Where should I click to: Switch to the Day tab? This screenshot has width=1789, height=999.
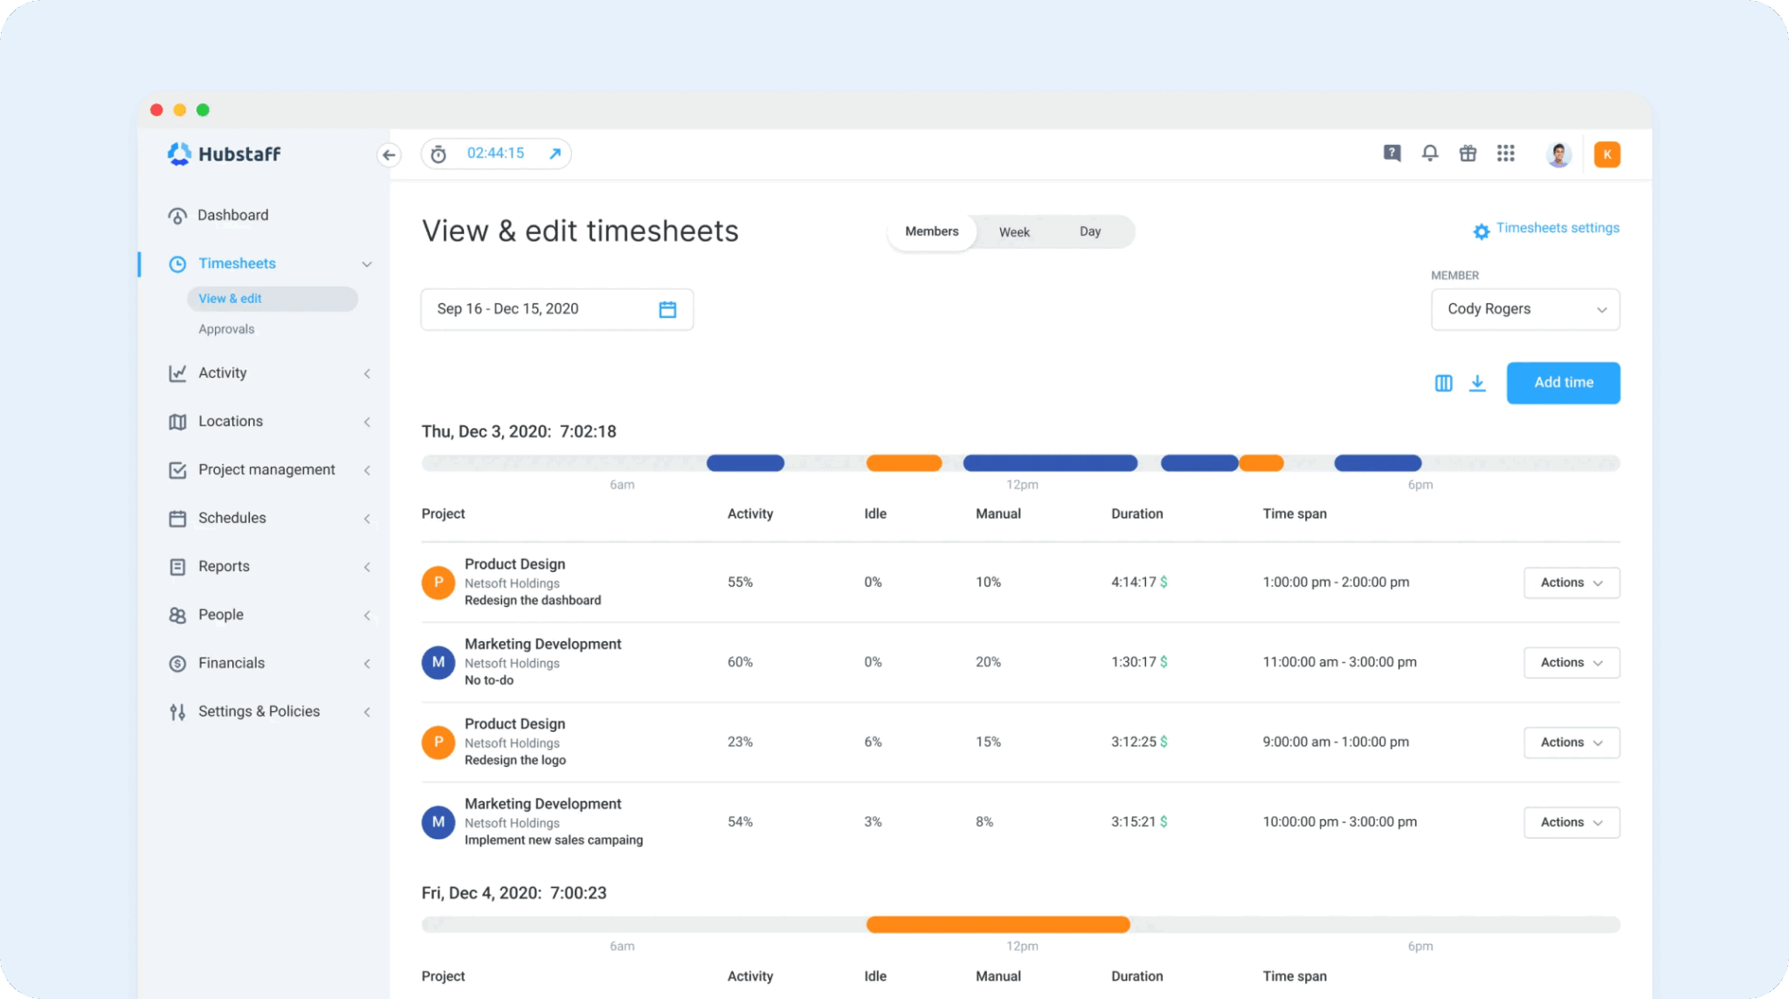pos(1090,231)
